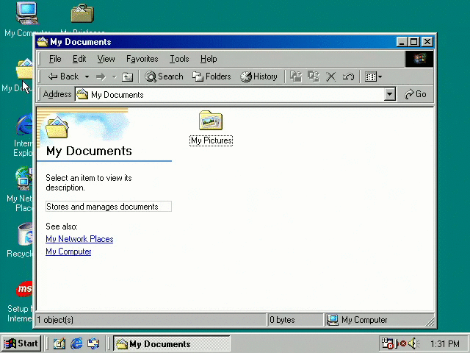Open the Tools menu

click(x=179, y=59)
